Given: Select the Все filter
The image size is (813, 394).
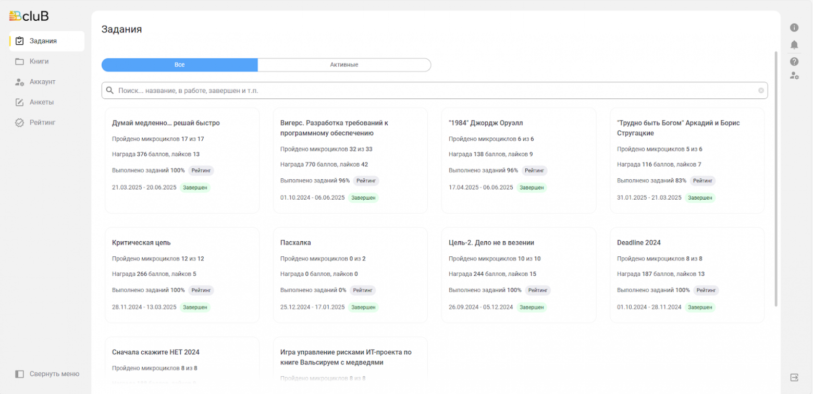Looking at the screenshot, I should click(x=179, y=65).
